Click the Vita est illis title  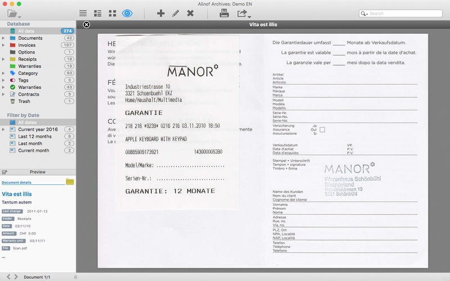[17, 194]
